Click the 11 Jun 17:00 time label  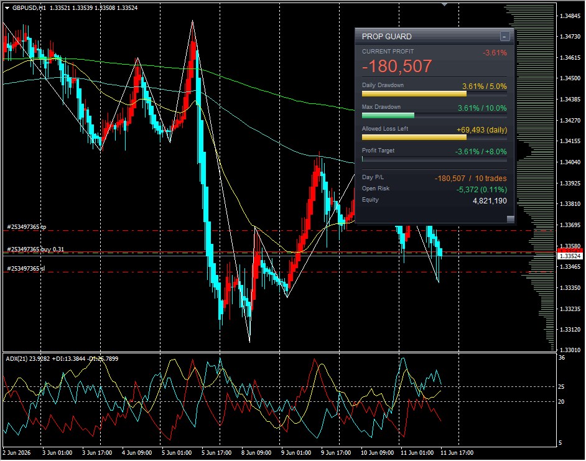point(457,453)
